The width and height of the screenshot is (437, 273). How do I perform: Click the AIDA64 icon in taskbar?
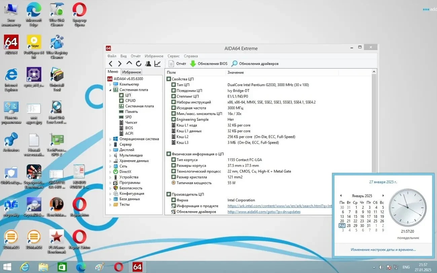tap(137, 267)
